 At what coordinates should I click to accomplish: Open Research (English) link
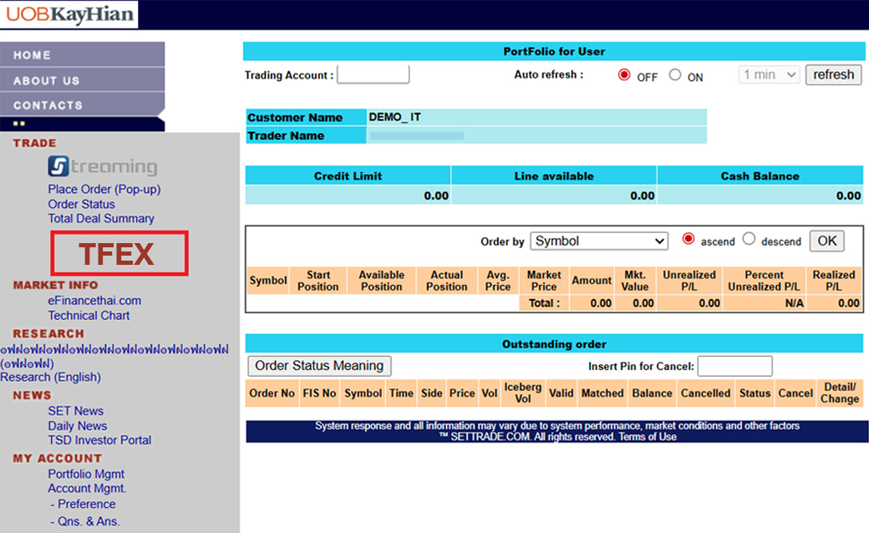[x=50, y=378]
